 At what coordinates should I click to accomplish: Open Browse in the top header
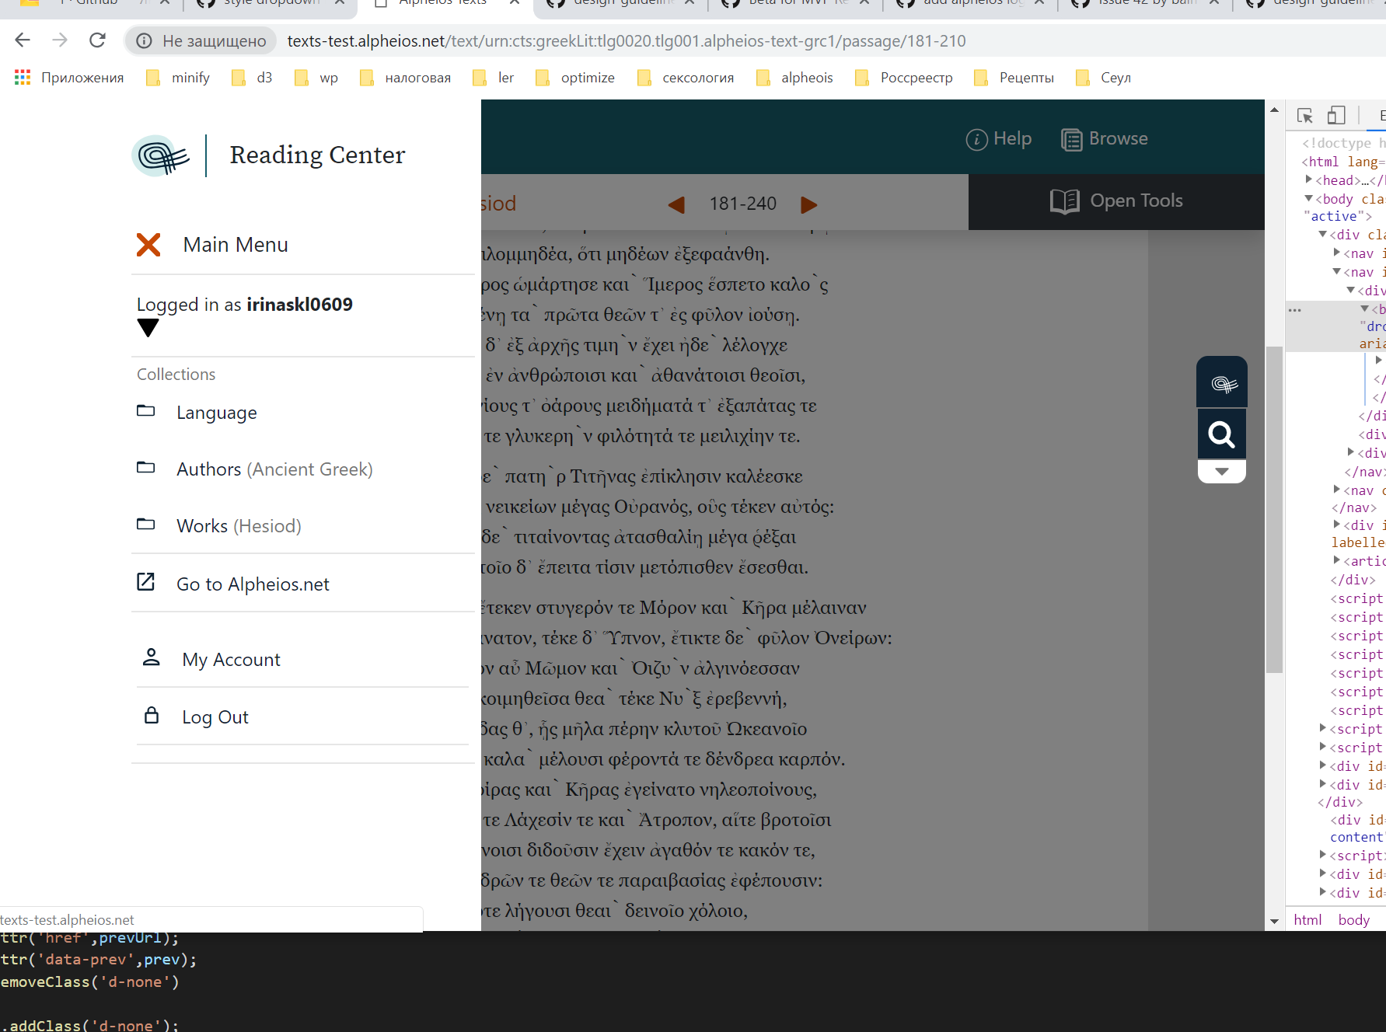pos(1105,139)
